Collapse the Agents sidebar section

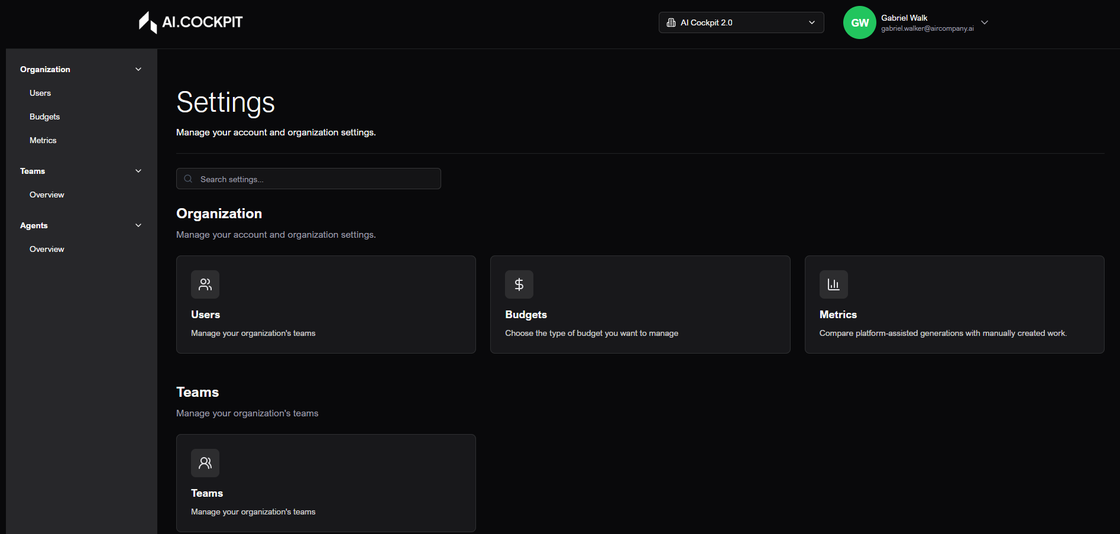click(138, 225)
